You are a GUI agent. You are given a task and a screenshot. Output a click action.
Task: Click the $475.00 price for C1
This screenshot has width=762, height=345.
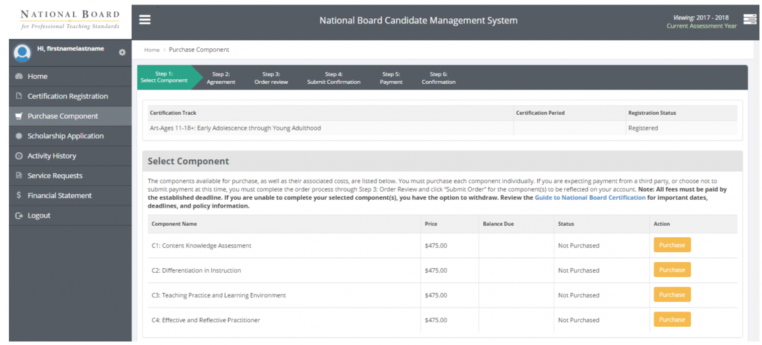pos(436,245)
